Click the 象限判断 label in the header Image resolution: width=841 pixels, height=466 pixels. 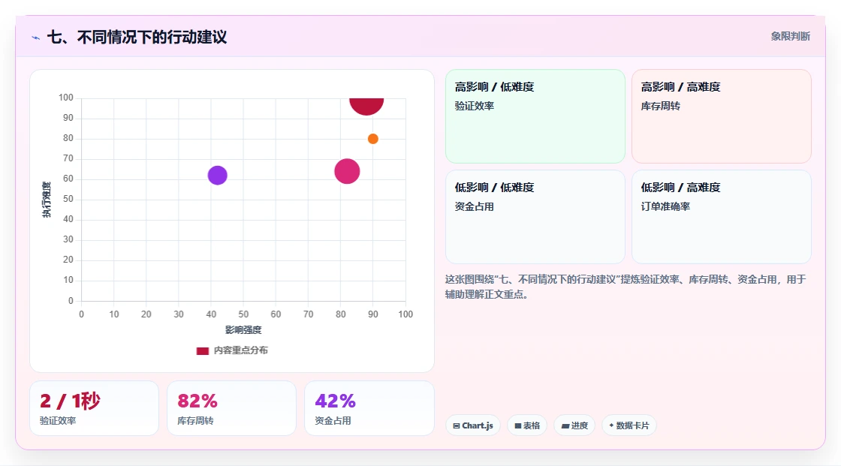tap(790, 37)
